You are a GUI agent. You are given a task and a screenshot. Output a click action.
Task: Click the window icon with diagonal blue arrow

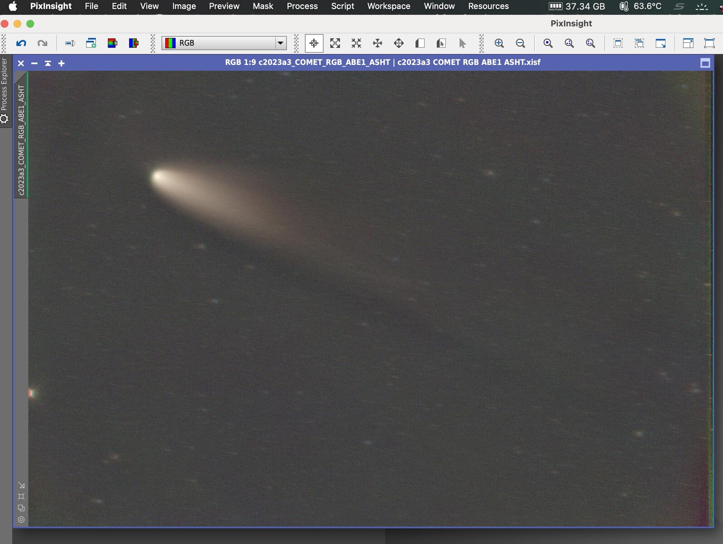click(661, 43)
